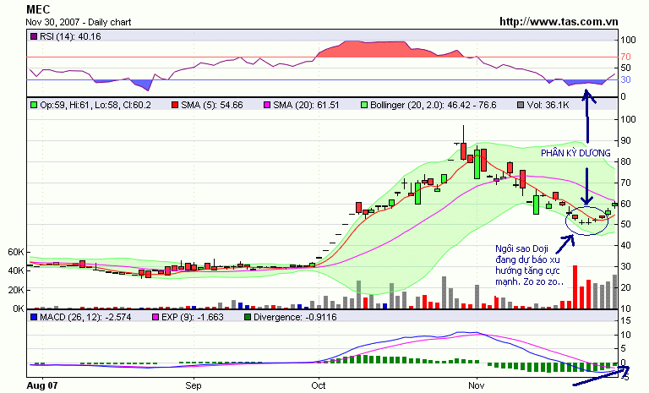The width and height of the screenshot is (649, 393).
Task: Click the green Op/Hi/Lo/Cl legend swatch
Action: 34,105
